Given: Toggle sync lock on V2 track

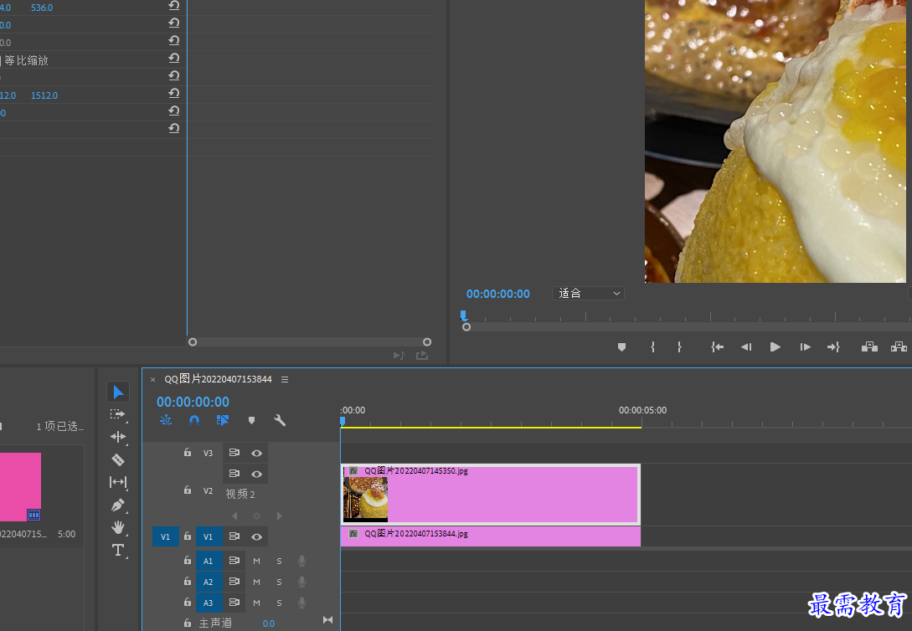Looking at the screenshot, I should [234, 474].
